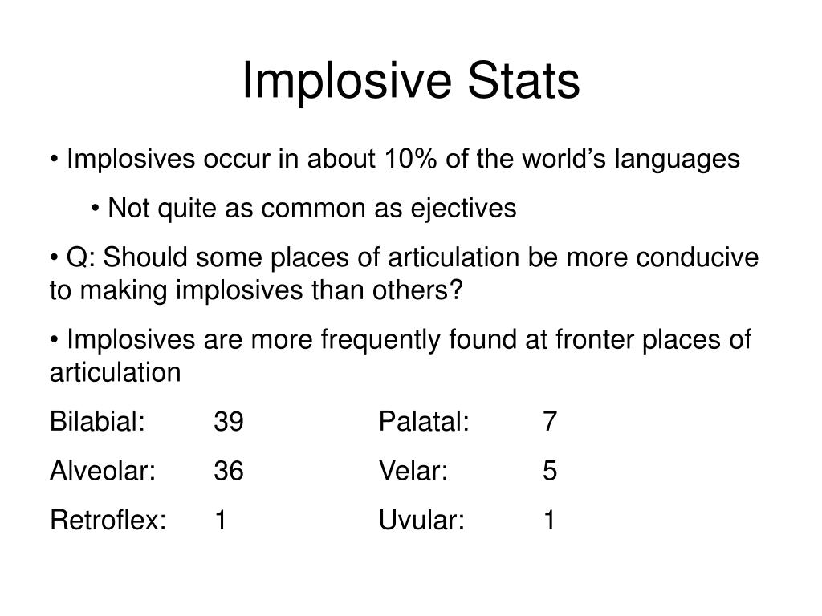822x616 pixels.
Task: Click the word 'Stats' in the title
Action: click(523, 81)
